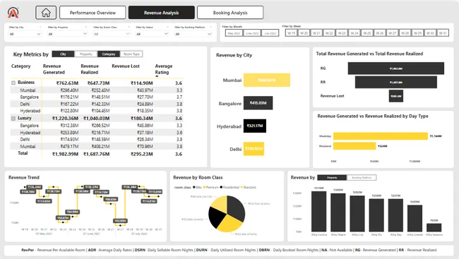The height and width of the screenshot is (259, 459).
Task: Click the Weekend revenue bar
Action: point(354,146)
